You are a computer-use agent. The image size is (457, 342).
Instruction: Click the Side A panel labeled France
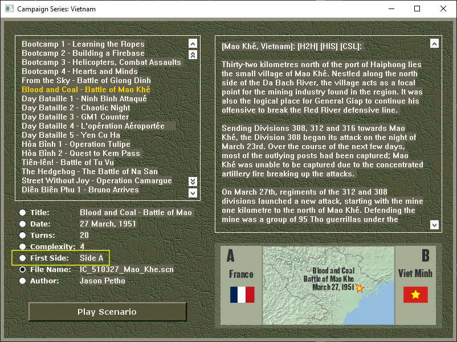pos(242,285)
